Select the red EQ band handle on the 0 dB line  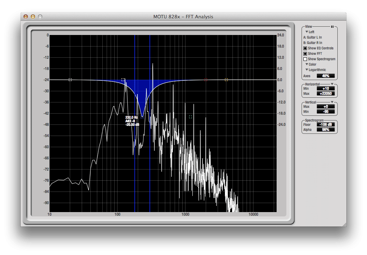click(x=206, y=80)
